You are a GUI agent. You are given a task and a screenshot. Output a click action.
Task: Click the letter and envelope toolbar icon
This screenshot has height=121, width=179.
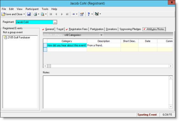point(82,14)
